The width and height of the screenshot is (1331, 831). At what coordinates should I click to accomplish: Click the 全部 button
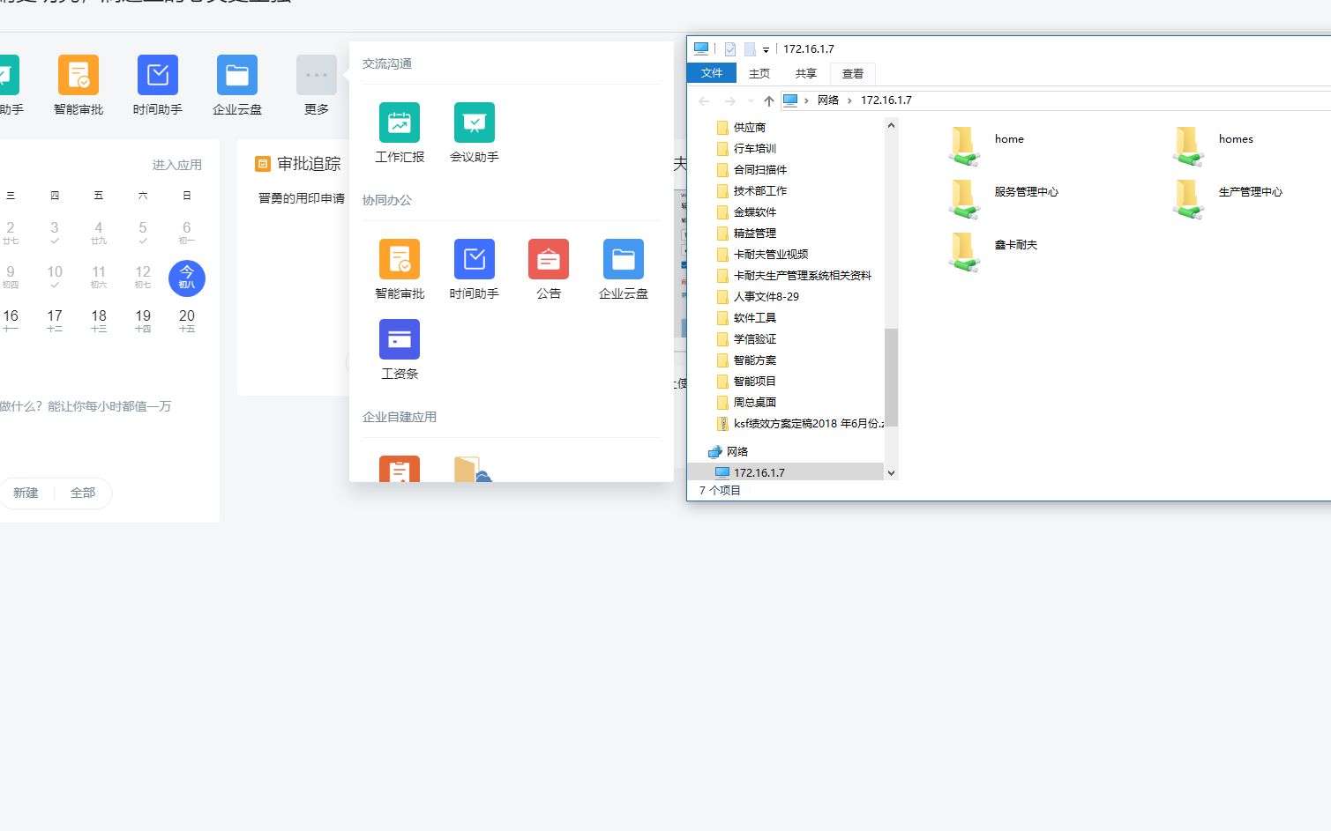pyautogui.click(x=83, y=493)
